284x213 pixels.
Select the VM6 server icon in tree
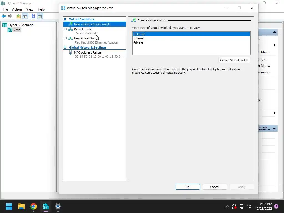[x=10, y=30]
